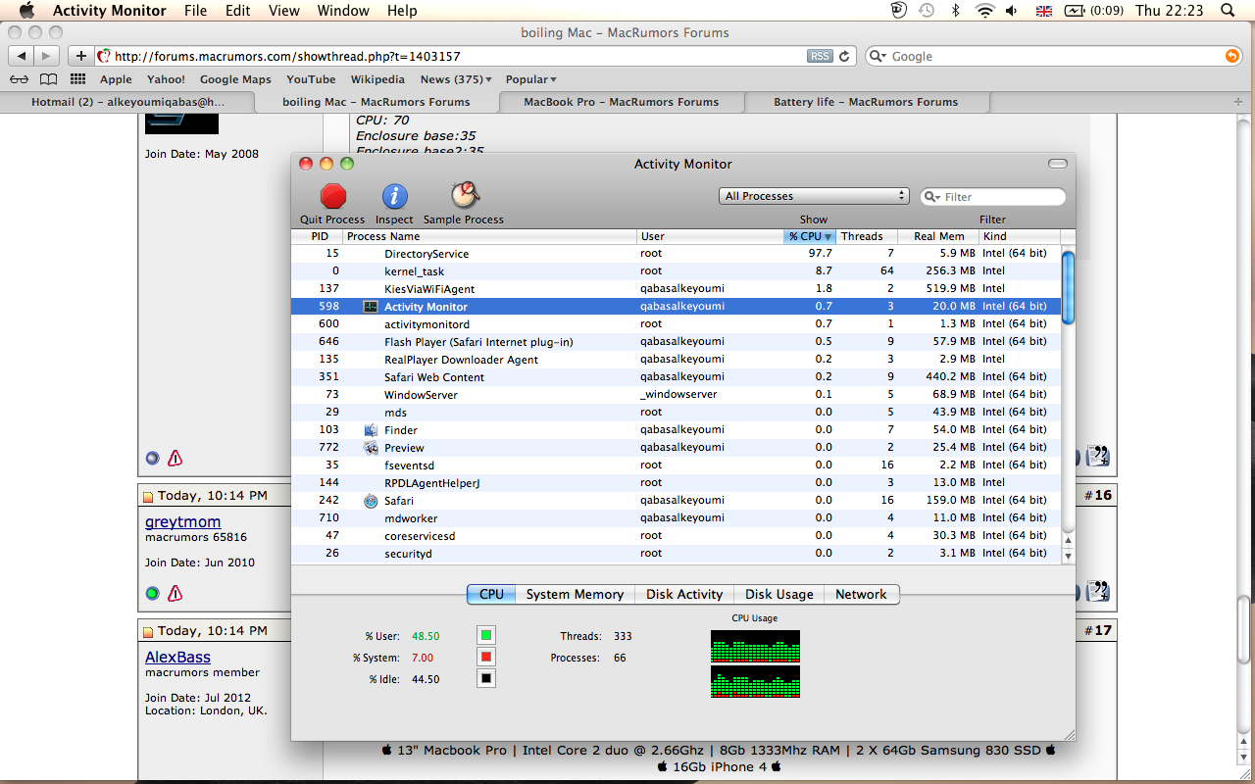Toggle Activity Monitor toolbar pill button
The image size is (1255, 784).
[x=1057, y=164]
